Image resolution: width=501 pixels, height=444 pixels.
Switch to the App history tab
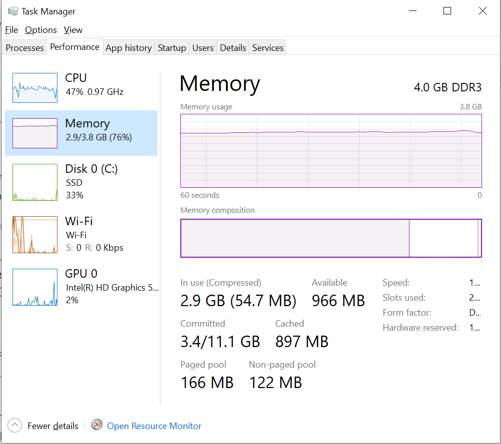click(x=128, y=48)
